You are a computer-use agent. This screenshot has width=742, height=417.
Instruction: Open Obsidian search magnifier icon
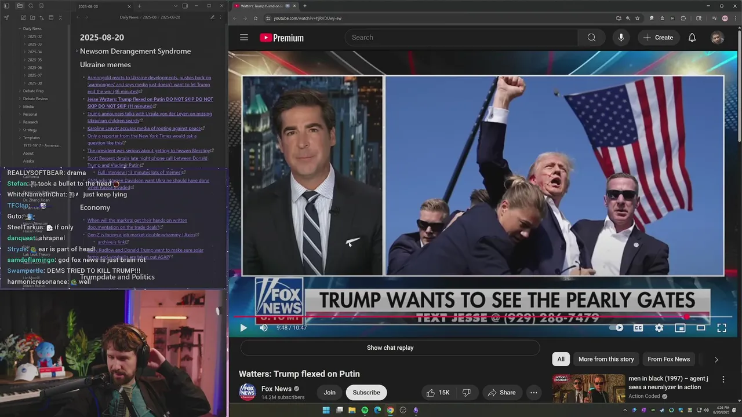point(31,6)
